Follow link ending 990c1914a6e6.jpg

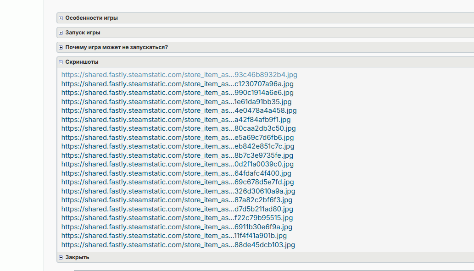(177, 93)
